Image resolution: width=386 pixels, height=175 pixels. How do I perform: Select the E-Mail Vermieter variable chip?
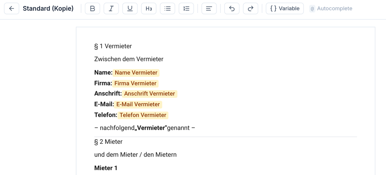tap(138, 105)
